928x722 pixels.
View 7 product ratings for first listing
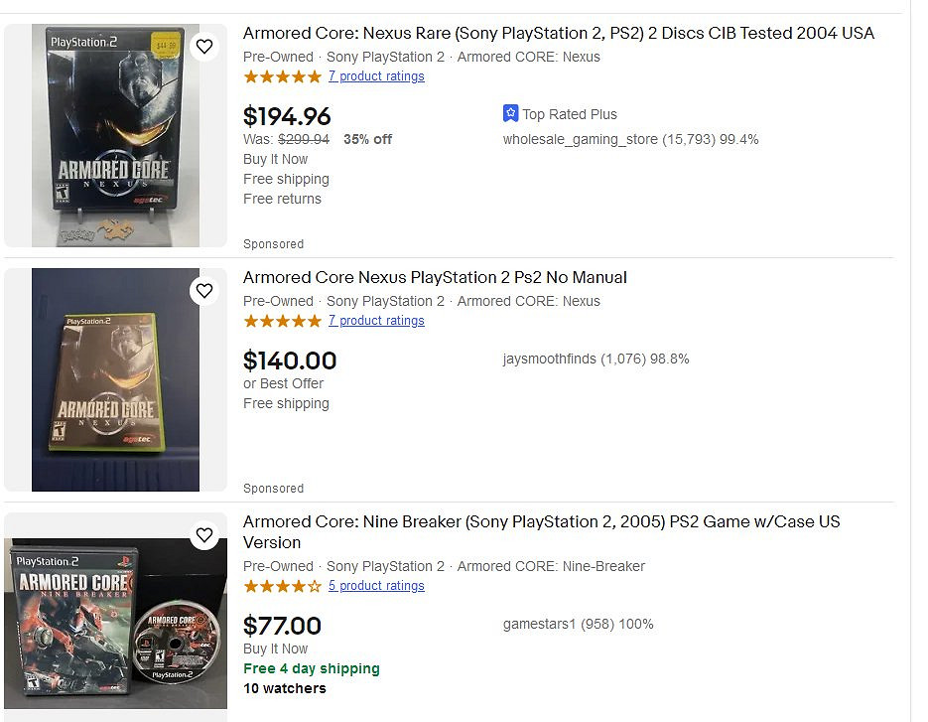point(376,76)
